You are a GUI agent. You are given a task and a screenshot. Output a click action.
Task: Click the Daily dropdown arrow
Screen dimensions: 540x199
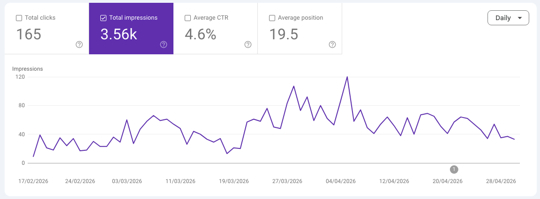[520, 18]
